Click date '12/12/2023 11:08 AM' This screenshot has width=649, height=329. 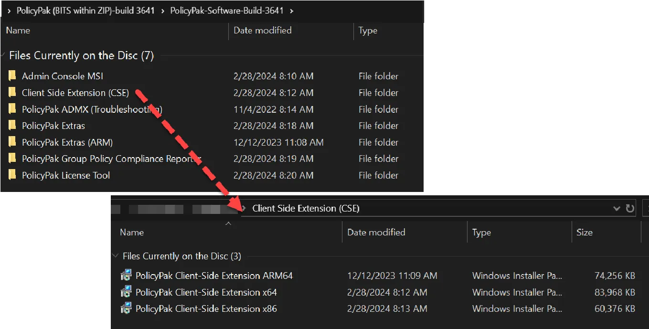click(x=278, y=142)
